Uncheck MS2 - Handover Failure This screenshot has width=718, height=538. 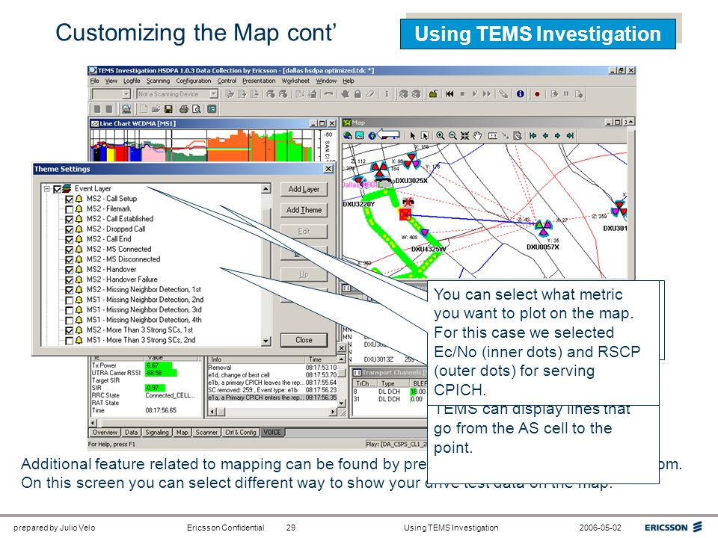tap(69, 280)
